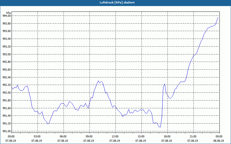Select the 991,40 y-axis label
This screenshot has width=231, height=144.
pos(7,116)
